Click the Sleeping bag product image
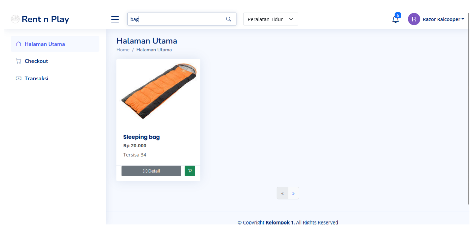This screenshot has width=474, height=231. pyautogui.click(x=159, y=91)
